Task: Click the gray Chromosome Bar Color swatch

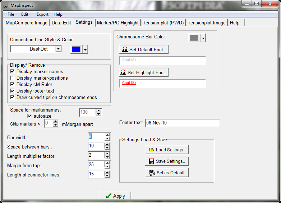Action: coord(194,38)
